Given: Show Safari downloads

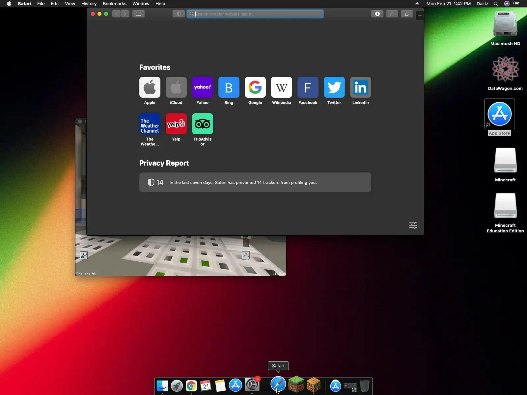Looking at the screenshot, I should coord(377,14).
